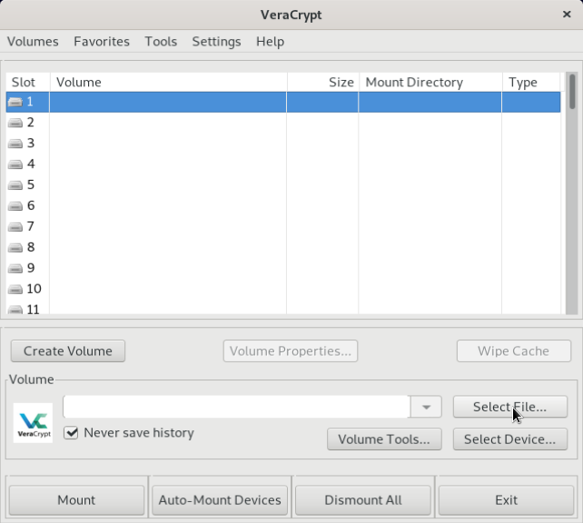
Task: Toggle the Never save history checkbox
Action: [71, 433]
